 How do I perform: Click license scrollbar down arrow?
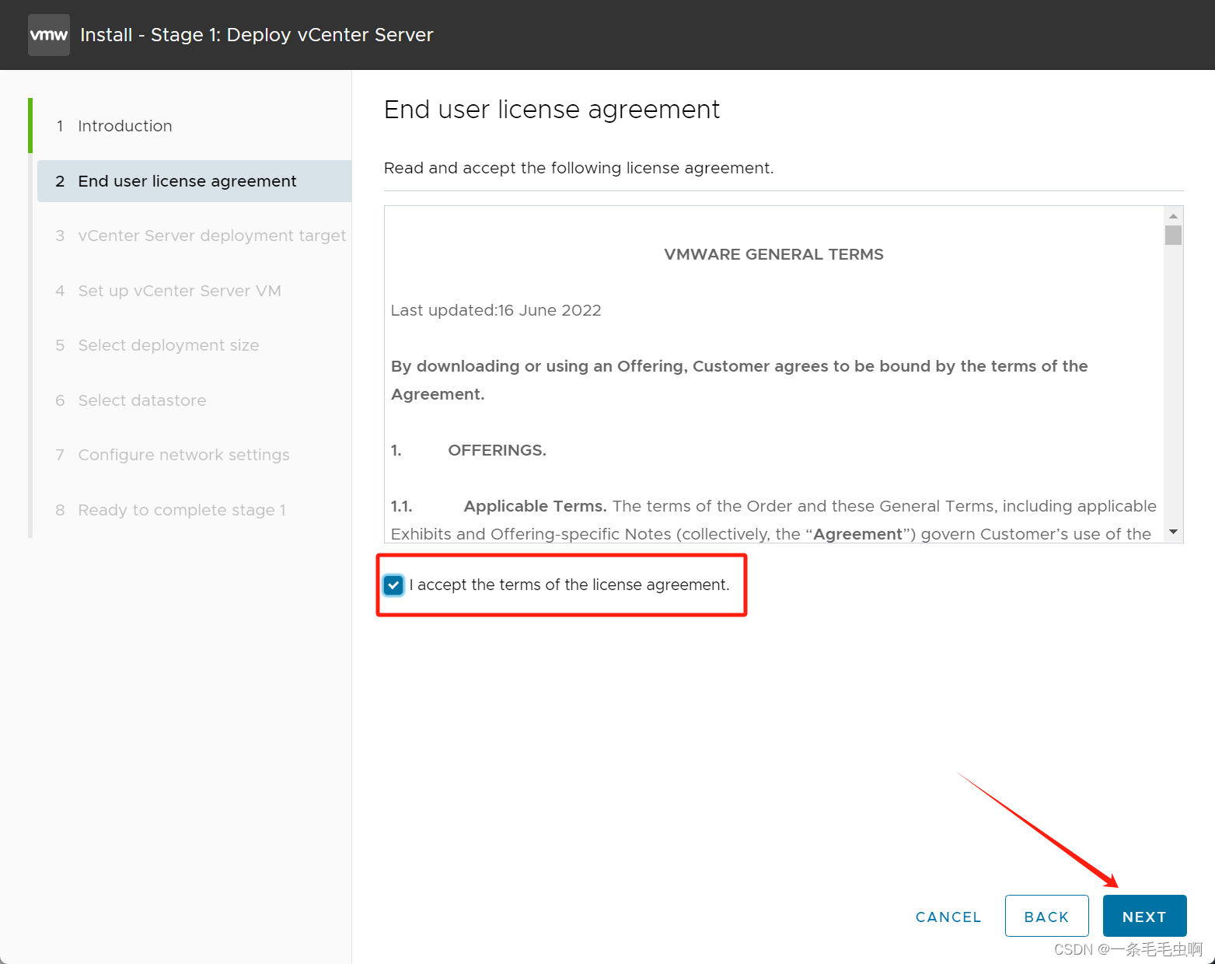(x=1173, y=532)
